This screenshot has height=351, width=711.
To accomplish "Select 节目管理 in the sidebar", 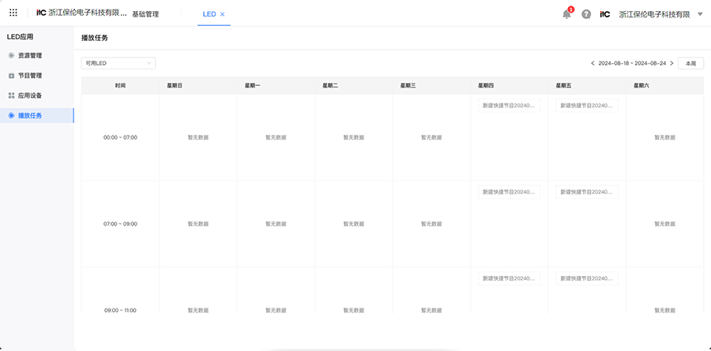I will (36, 76).
